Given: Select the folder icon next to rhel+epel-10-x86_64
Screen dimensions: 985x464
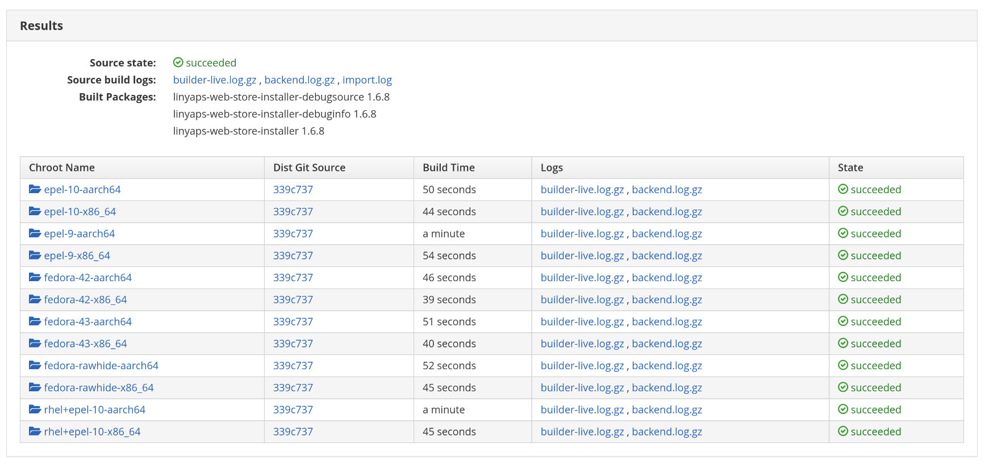Looking at the screenshot, I should click(35, 432).
